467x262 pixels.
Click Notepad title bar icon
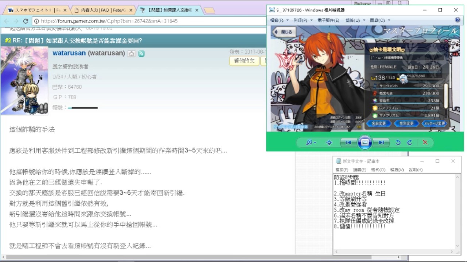pos(338,161)
